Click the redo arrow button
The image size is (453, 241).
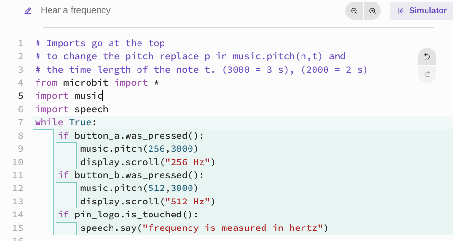point(427,74)
